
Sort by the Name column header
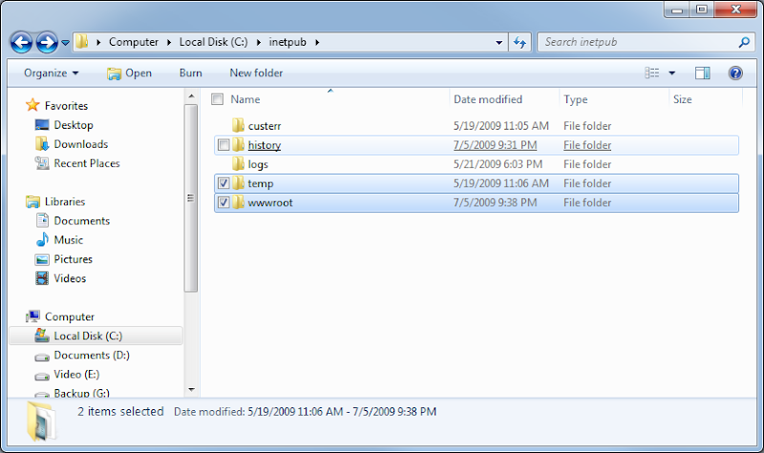(245, 99)
